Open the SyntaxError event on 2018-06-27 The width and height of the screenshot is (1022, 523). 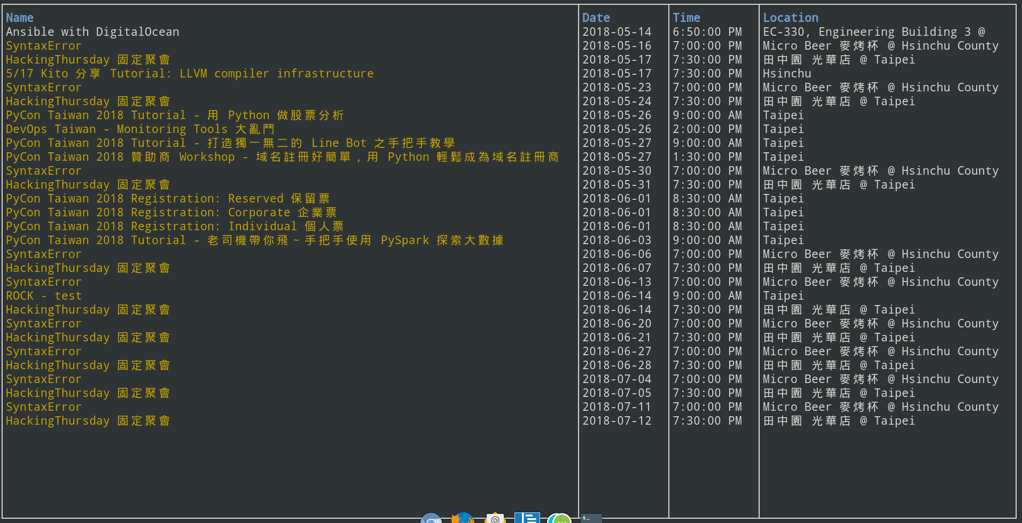[x=44, y=352]
